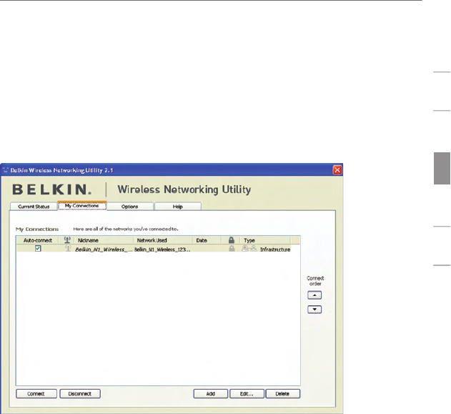Click the lock security column header icon
Image resolution: width=451 pixels, height=414 pixels.
pos(232,240)
